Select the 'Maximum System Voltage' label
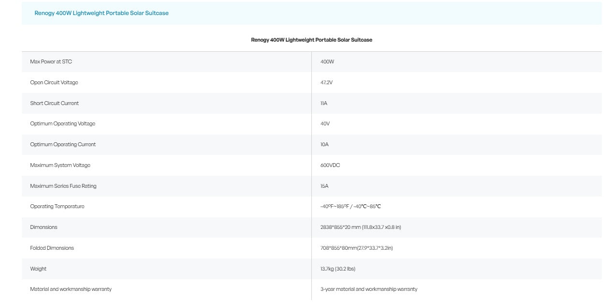The width and height of the screenshot is (613, 303). coord(60,165)
